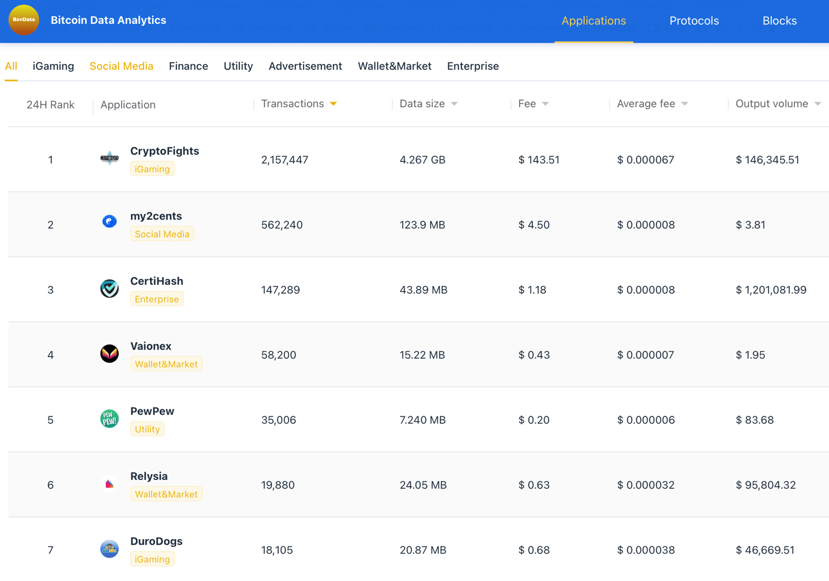Click the $ 46,669.51 output volume
829x581 pixels.
[765, 550]
